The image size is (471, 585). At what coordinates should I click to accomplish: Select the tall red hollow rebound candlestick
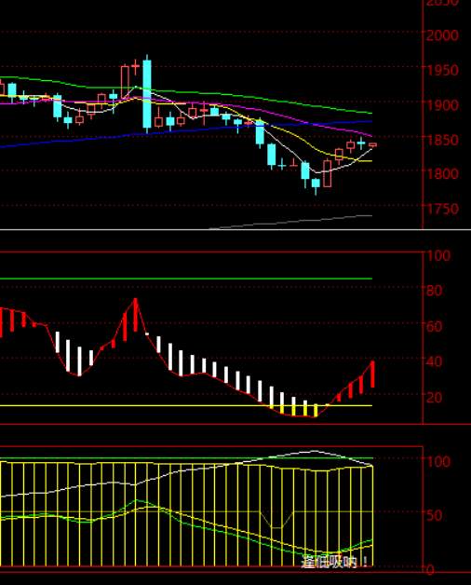[x=328, y=173]
